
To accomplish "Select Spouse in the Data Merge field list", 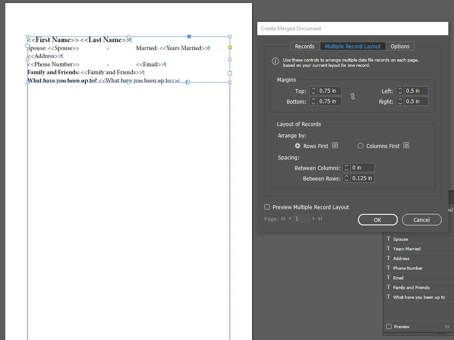I will 419,239.
